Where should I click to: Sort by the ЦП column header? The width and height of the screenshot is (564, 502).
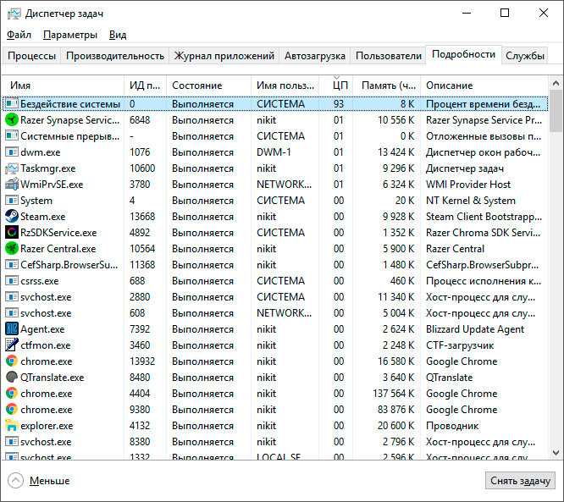pos(336,86)
